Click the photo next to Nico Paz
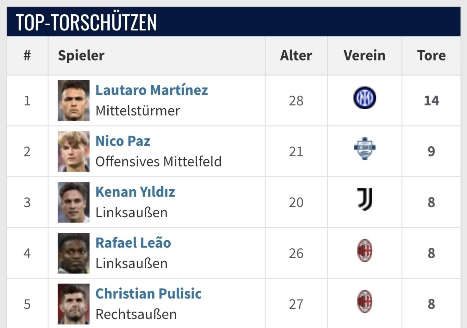This screenshot has height=328, width=467. click(74, 151)
